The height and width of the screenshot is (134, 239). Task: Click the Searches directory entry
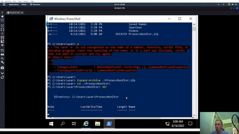(x=135, y=28)
